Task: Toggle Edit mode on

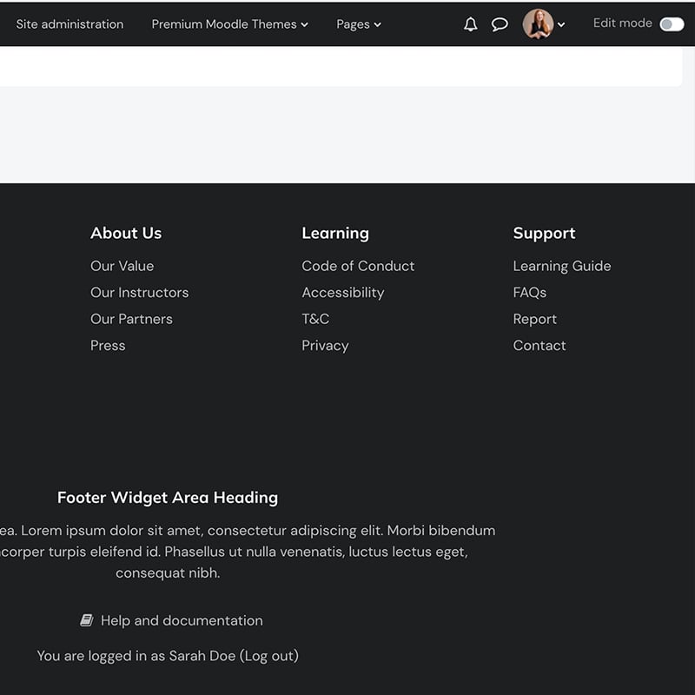Action: click(669, 23)
